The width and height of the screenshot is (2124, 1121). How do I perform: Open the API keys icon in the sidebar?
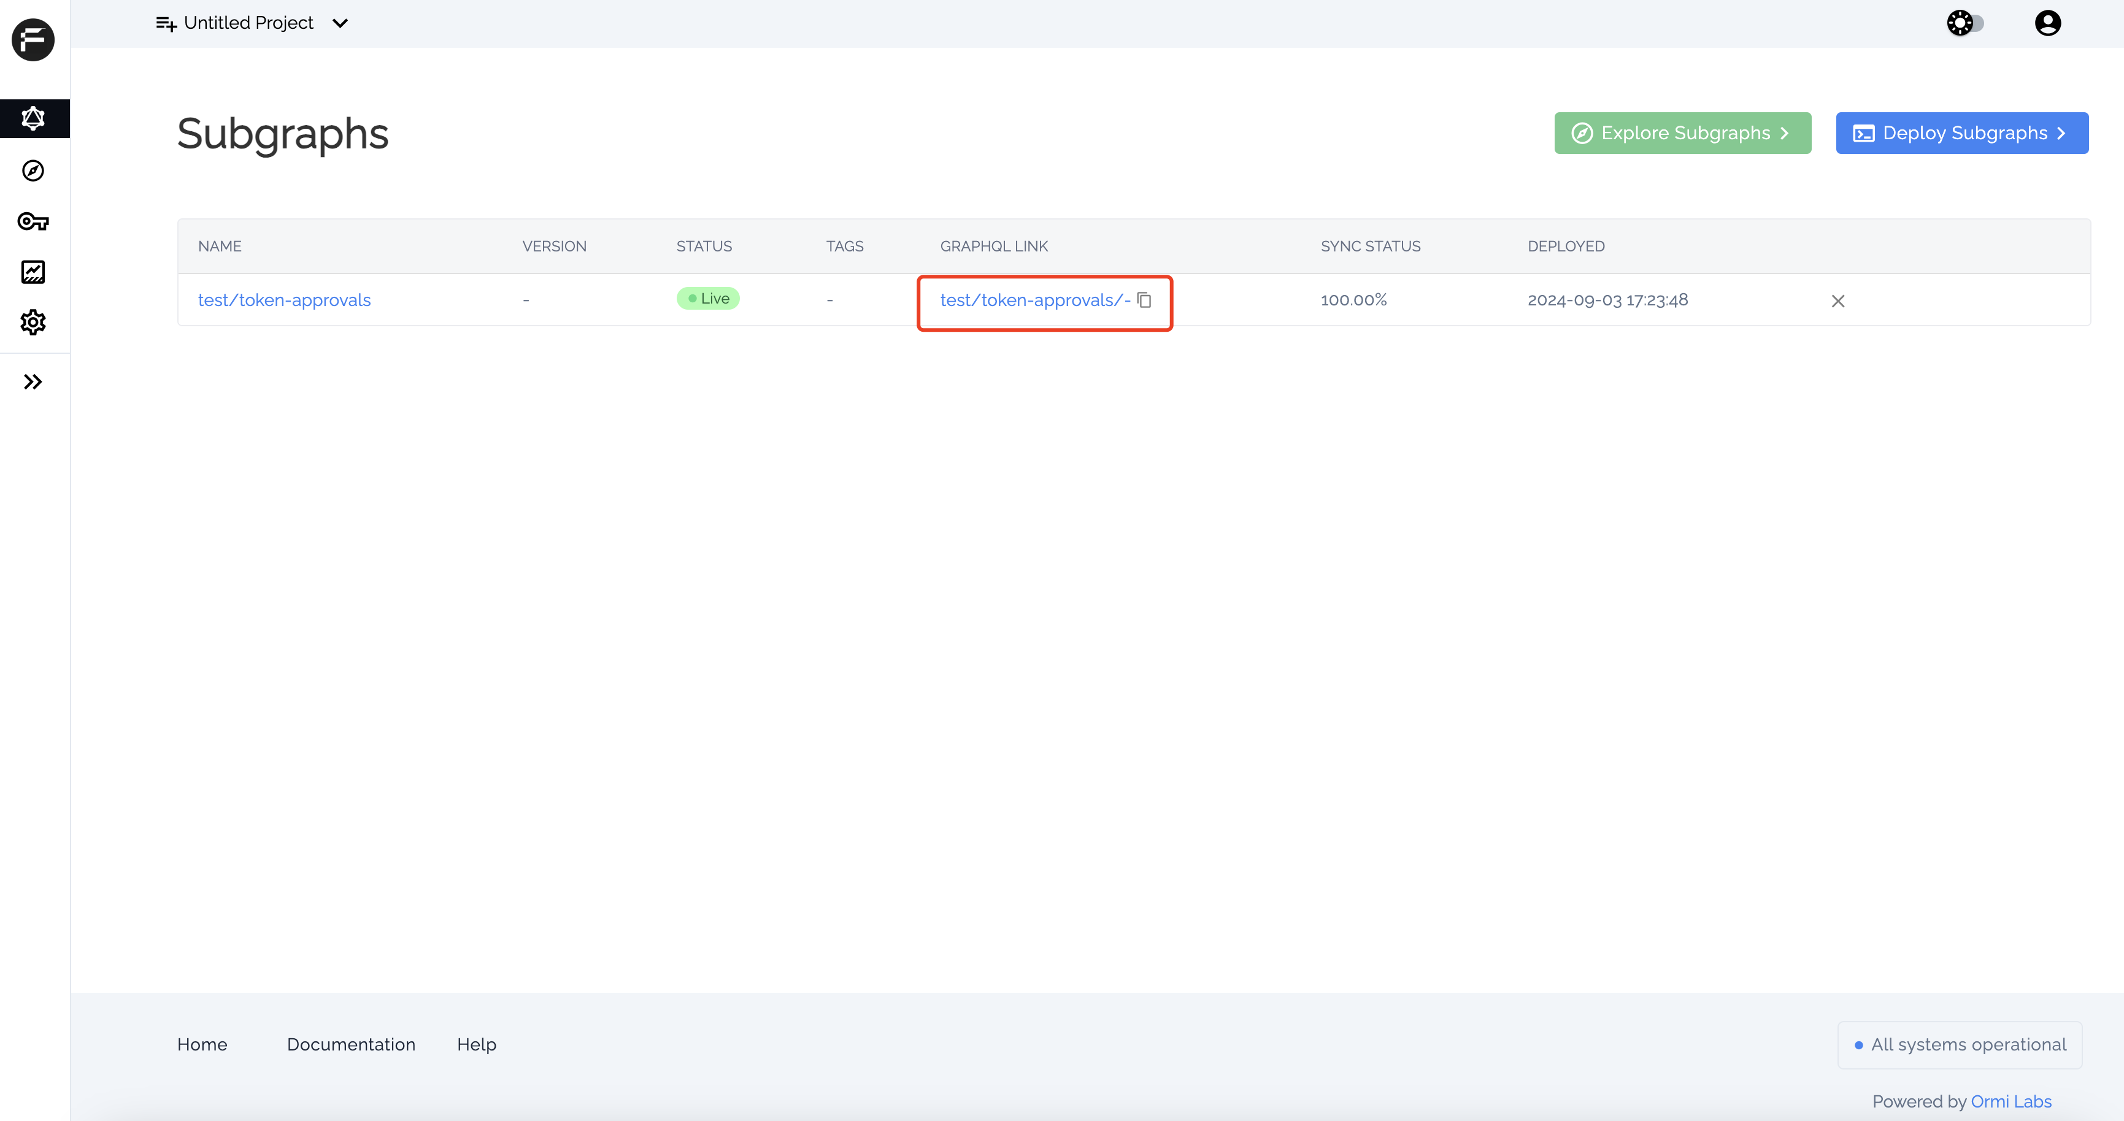[x=33, y=221]
